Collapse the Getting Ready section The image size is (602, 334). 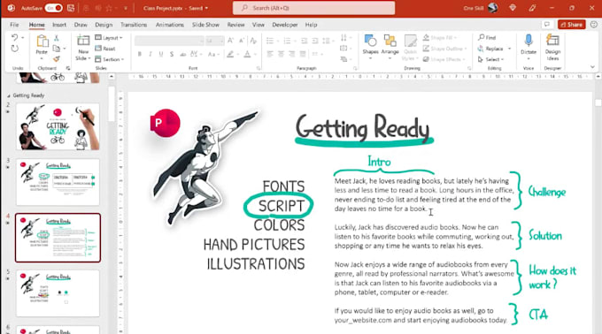[9, 95]
